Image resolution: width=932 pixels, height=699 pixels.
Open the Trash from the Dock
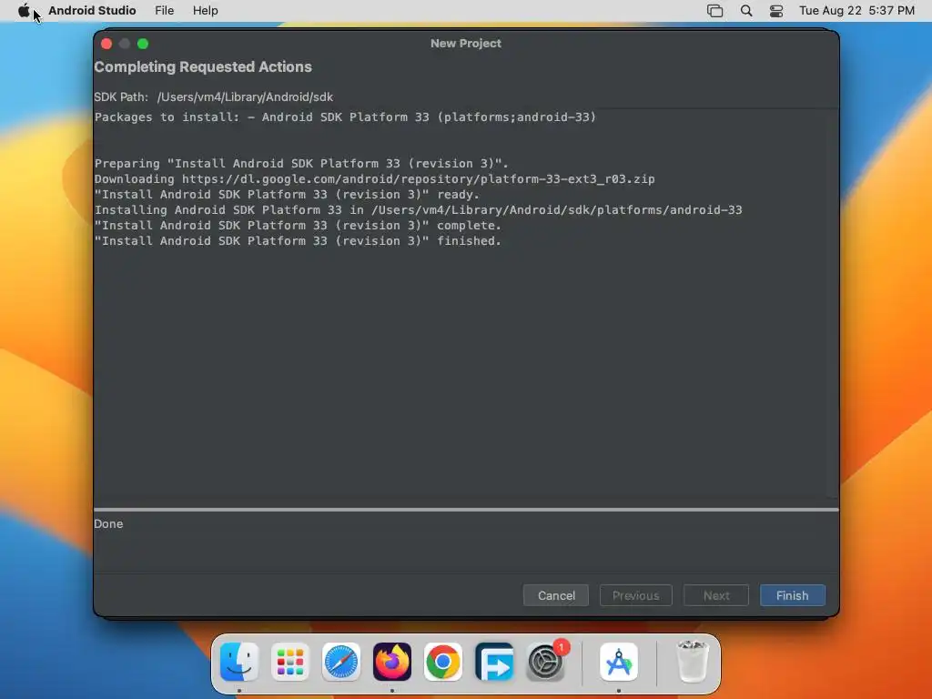[x=693, y=662]
